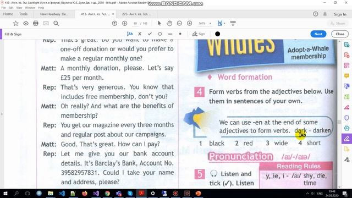
Task: Select the dot tool in Fill & Sign
Action: 180,34
